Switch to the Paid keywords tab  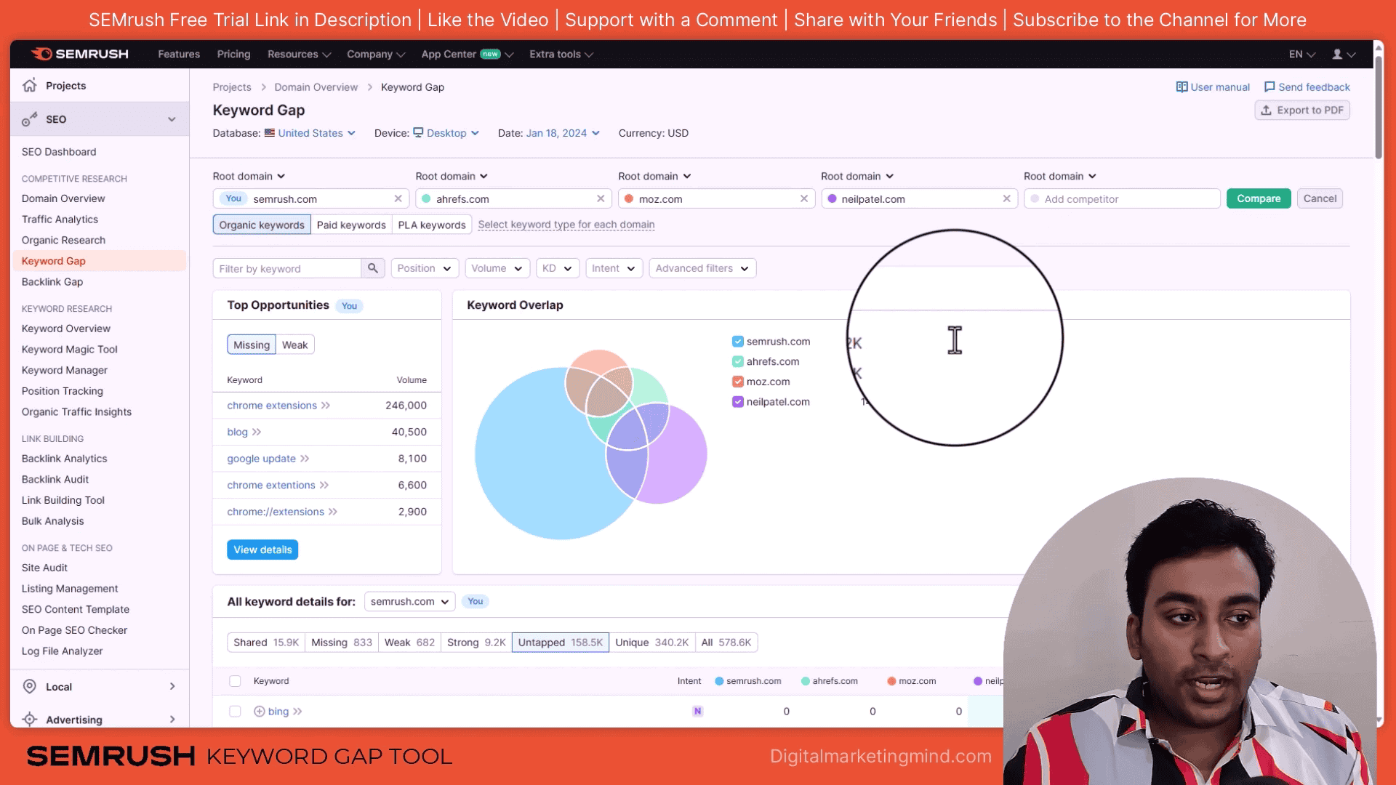(x=351, y=225)
